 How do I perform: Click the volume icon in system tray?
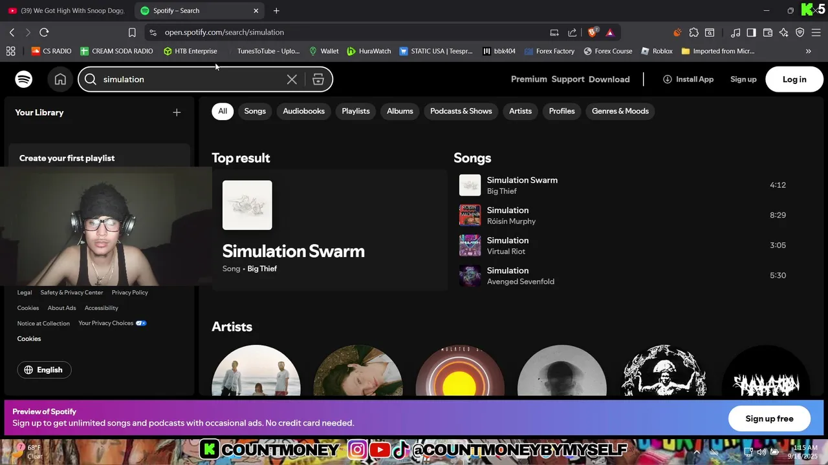pos(761,452)
